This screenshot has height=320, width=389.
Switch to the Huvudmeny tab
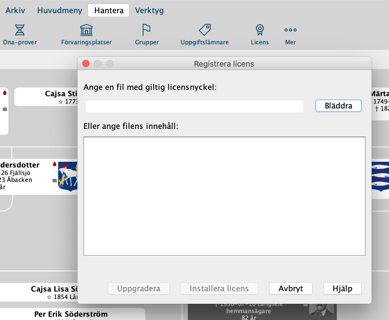click(x=59, y=10)
